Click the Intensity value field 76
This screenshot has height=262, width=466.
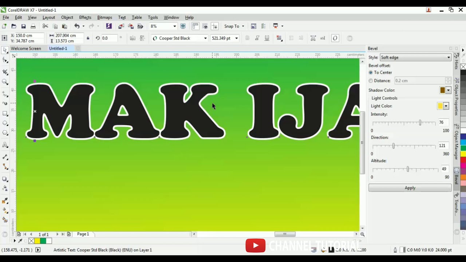click(x=443, y=123)
